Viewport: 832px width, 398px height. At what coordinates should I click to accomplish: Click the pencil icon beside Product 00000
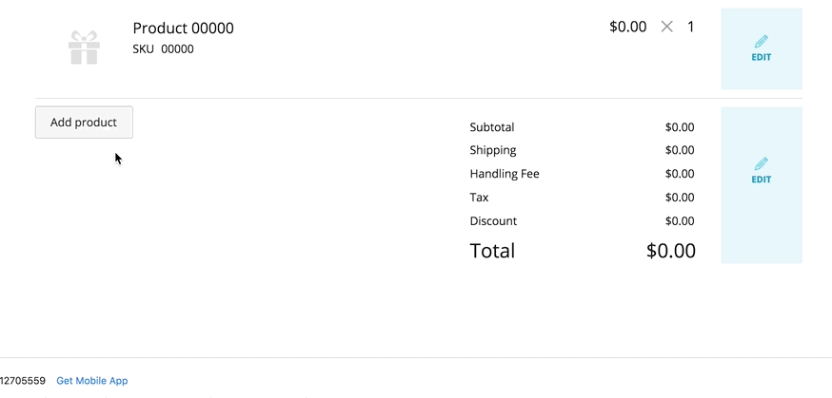point(762,42)
